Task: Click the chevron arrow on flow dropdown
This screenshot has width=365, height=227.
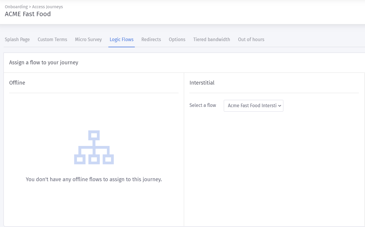Action: [x=280, y=106]
